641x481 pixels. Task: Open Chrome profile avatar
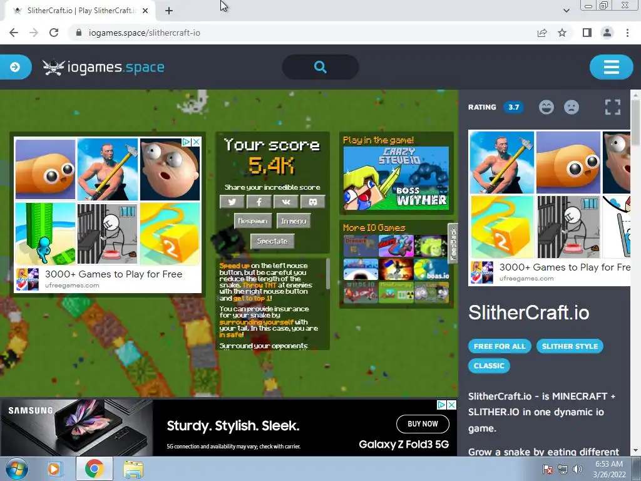[x=607, y=33]
